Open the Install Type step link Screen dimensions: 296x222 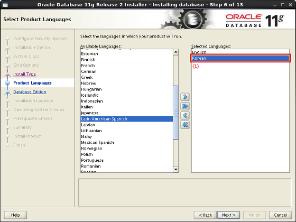(x=24, y=74)
